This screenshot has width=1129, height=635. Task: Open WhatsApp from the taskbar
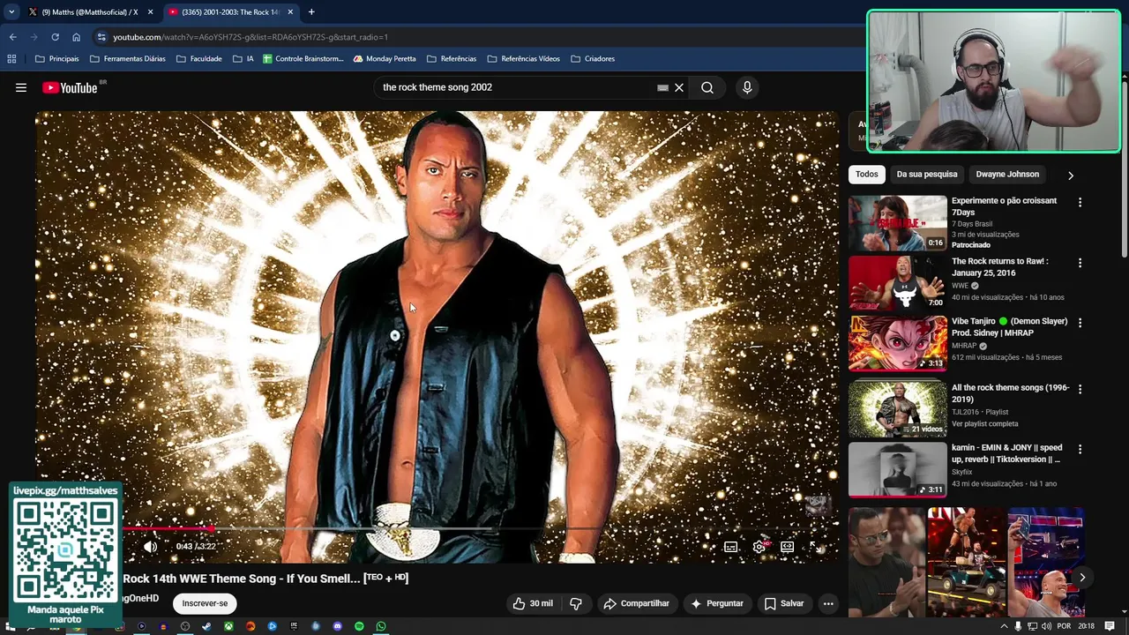[x=381, y=626]
